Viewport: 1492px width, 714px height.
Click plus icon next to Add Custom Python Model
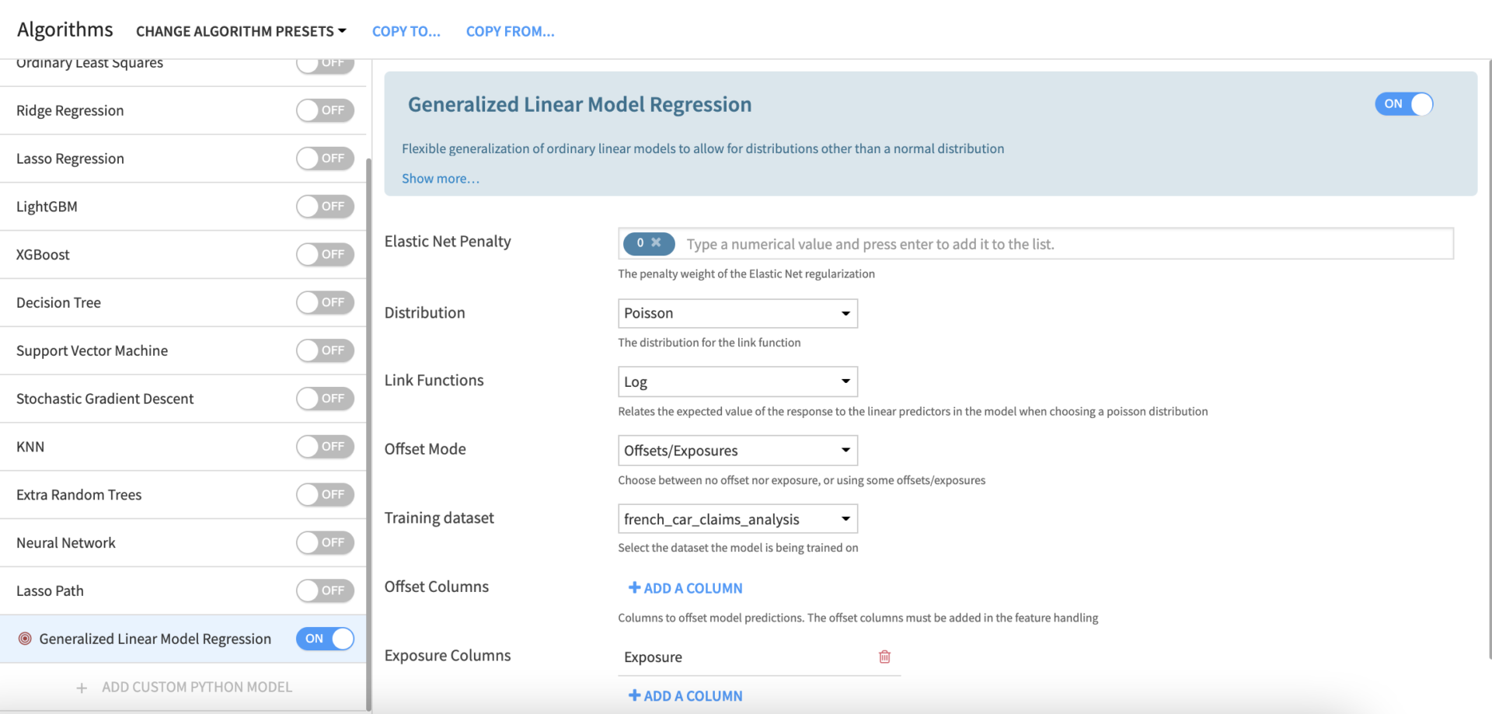82,688
